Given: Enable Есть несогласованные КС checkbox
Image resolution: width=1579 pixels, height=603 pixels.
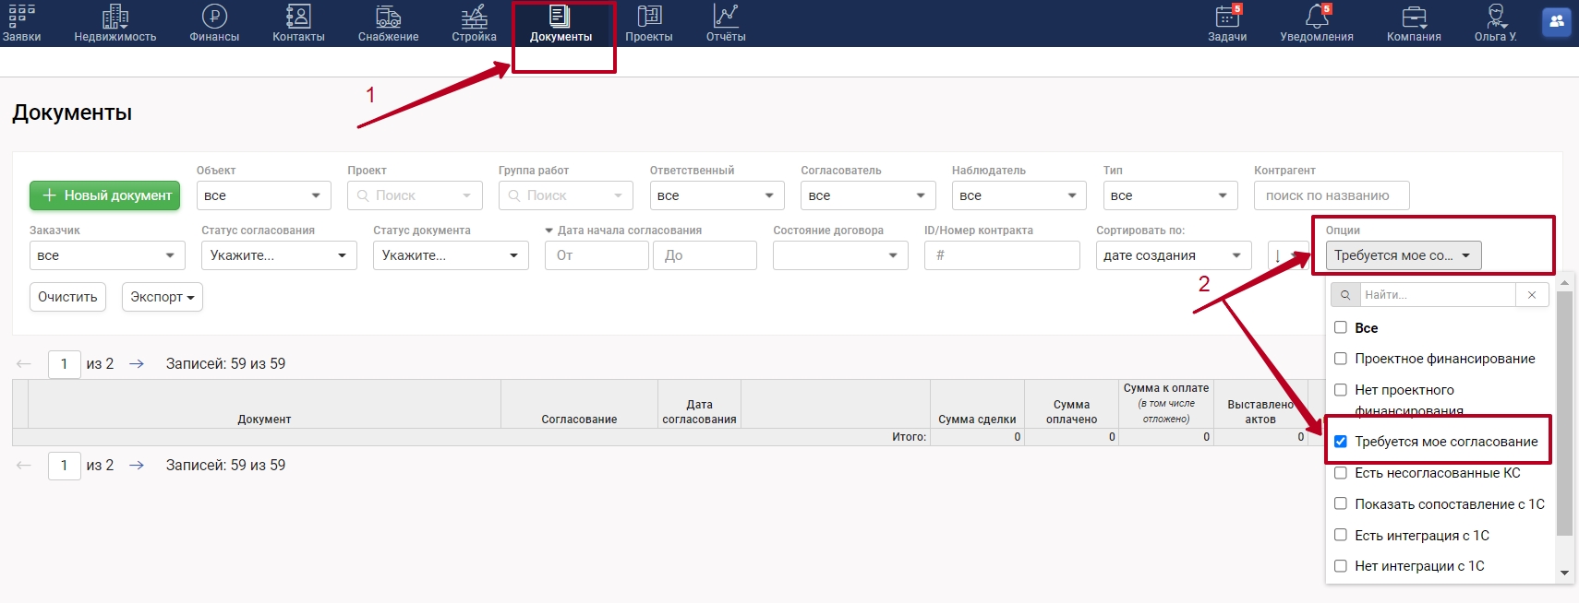Looking at the screenshot, I should pyautogui.click(x=1341, y=473).
